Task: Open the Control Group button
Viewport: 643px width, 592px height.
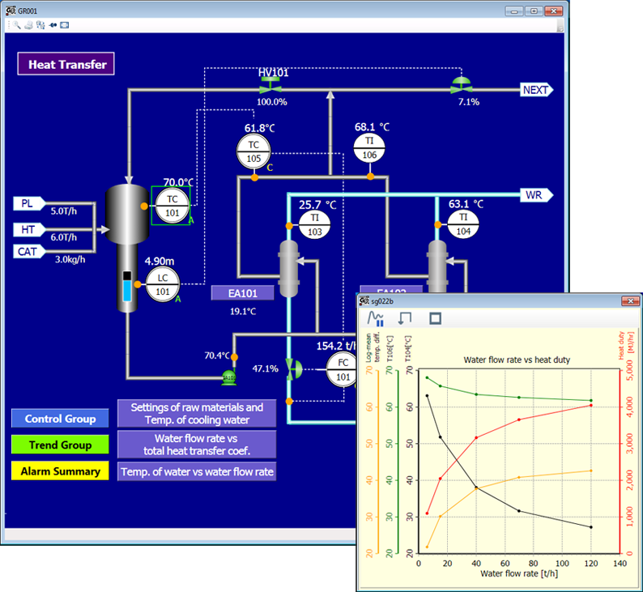Action: (60, 419)
